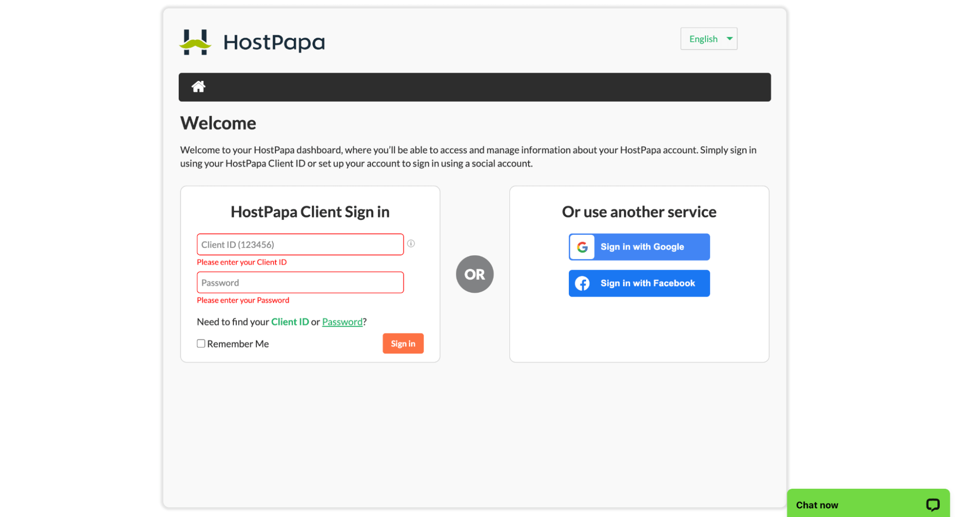Open the Password recovery link
This screenshot has width=958, height=517.
point(342,322)
